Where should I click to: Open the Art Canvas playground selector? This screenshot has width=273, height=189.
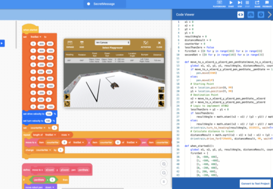tap(112, 43)
